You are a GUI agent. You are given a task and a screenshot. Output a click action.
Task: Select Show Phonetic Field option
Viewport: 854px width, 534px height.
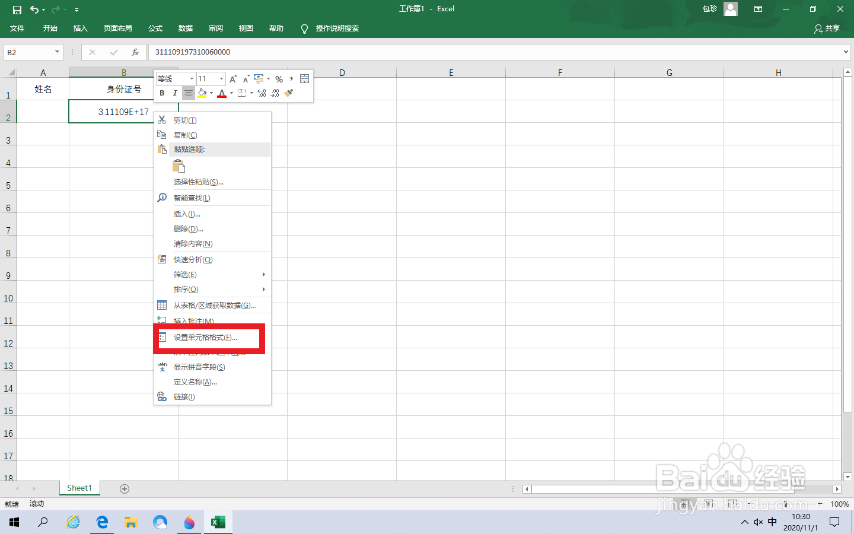(x=212, y=367)
